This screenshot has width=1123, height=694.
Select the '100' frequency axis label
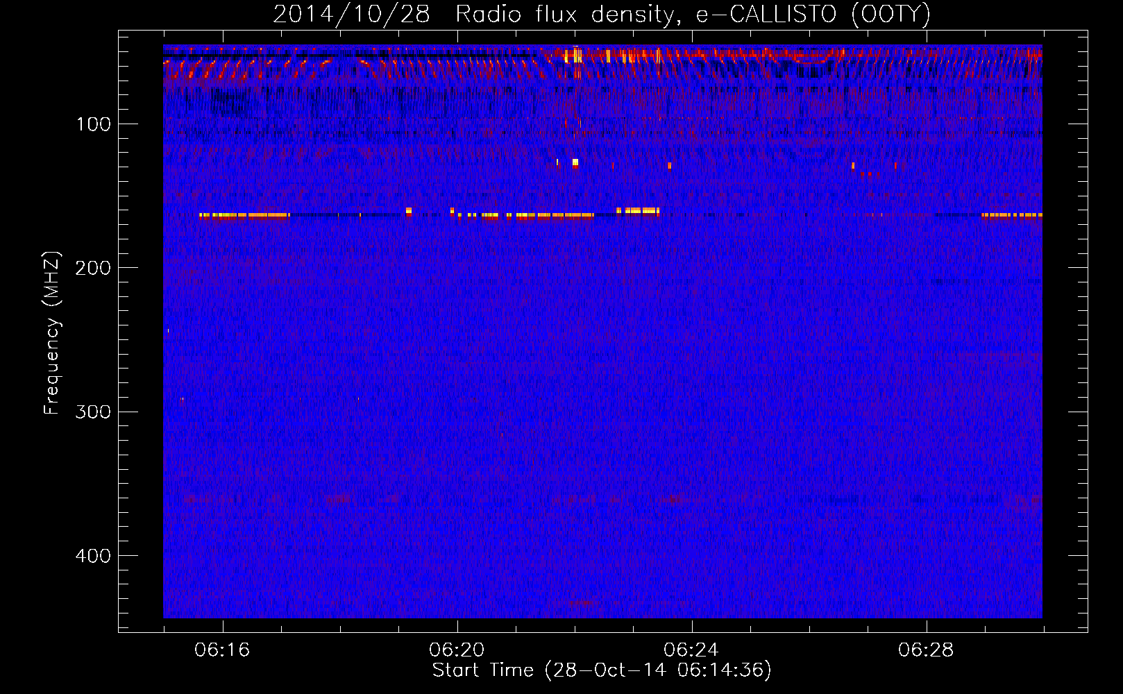[94, 124]
